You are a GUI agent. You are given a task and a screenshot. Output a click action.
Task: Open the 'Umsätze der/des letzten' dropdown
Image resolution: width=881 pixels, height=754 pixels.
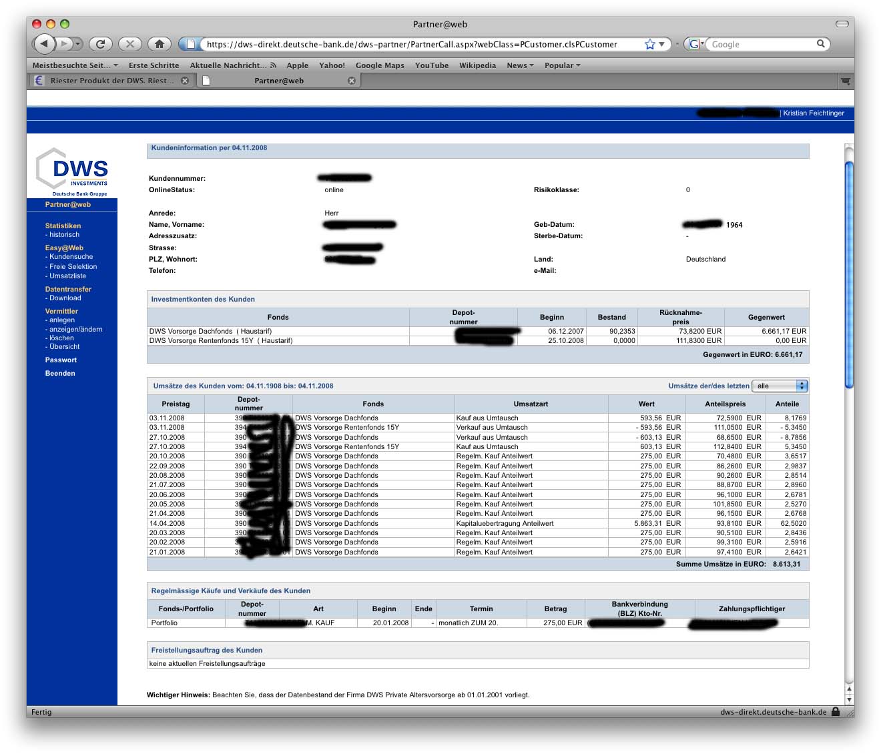point(780,386)
